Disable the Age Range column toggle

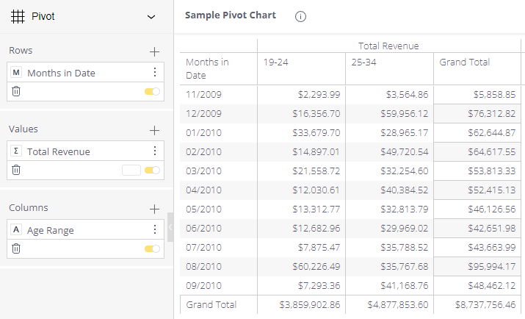152,248
